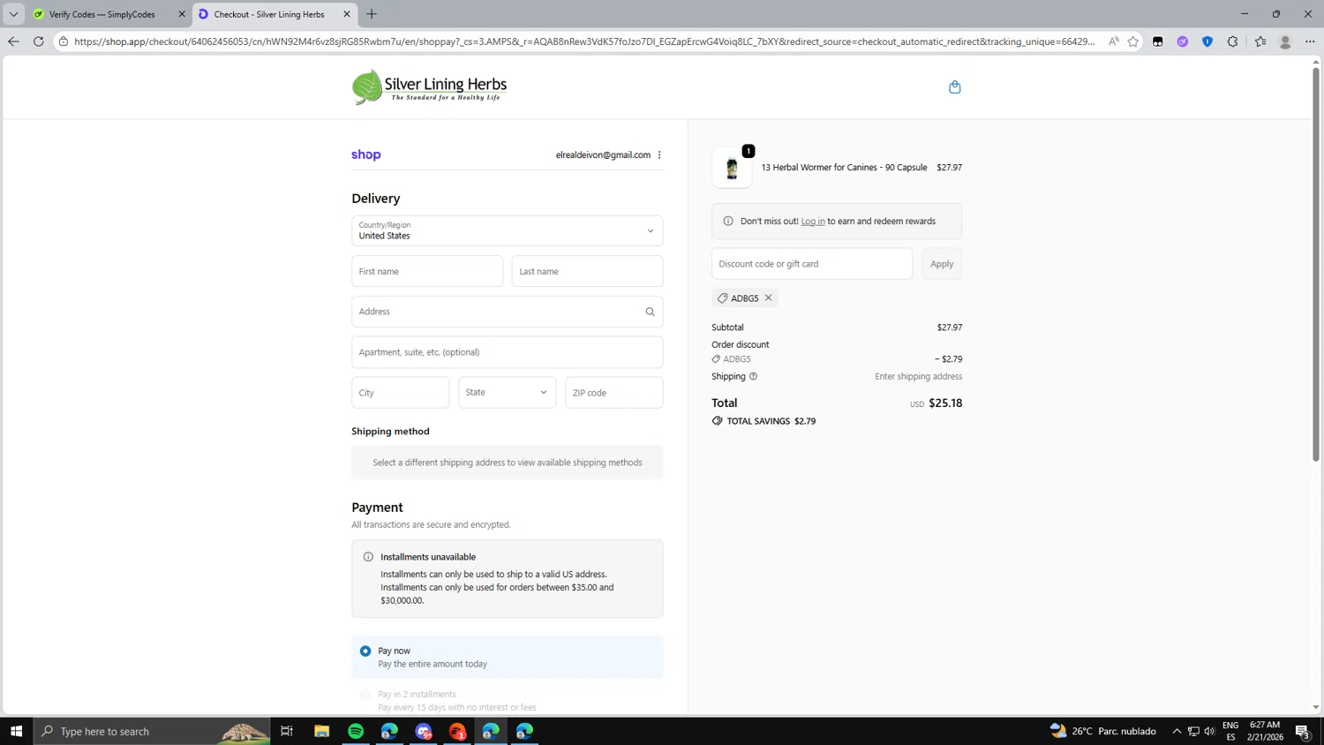Click the address search magnifier icon
This screenshot has height=745, width=1324.
coord(650,312)
